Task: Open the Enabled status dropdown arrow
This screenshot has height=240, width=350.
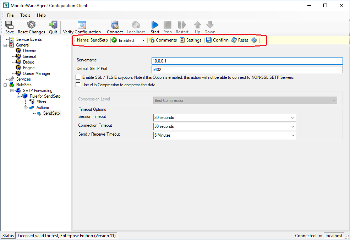Action: [143, 40]
